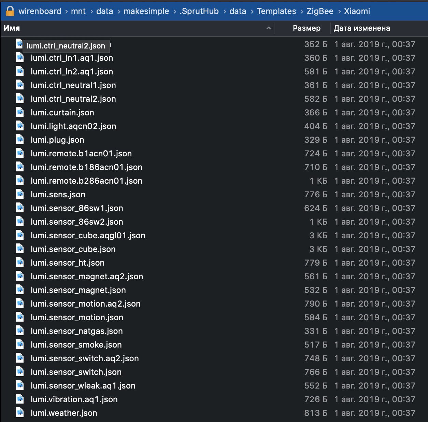Screen dimensions: 428x422
Task: Select file name lumi.sensor_smoke.json
Action: [76, 345]
